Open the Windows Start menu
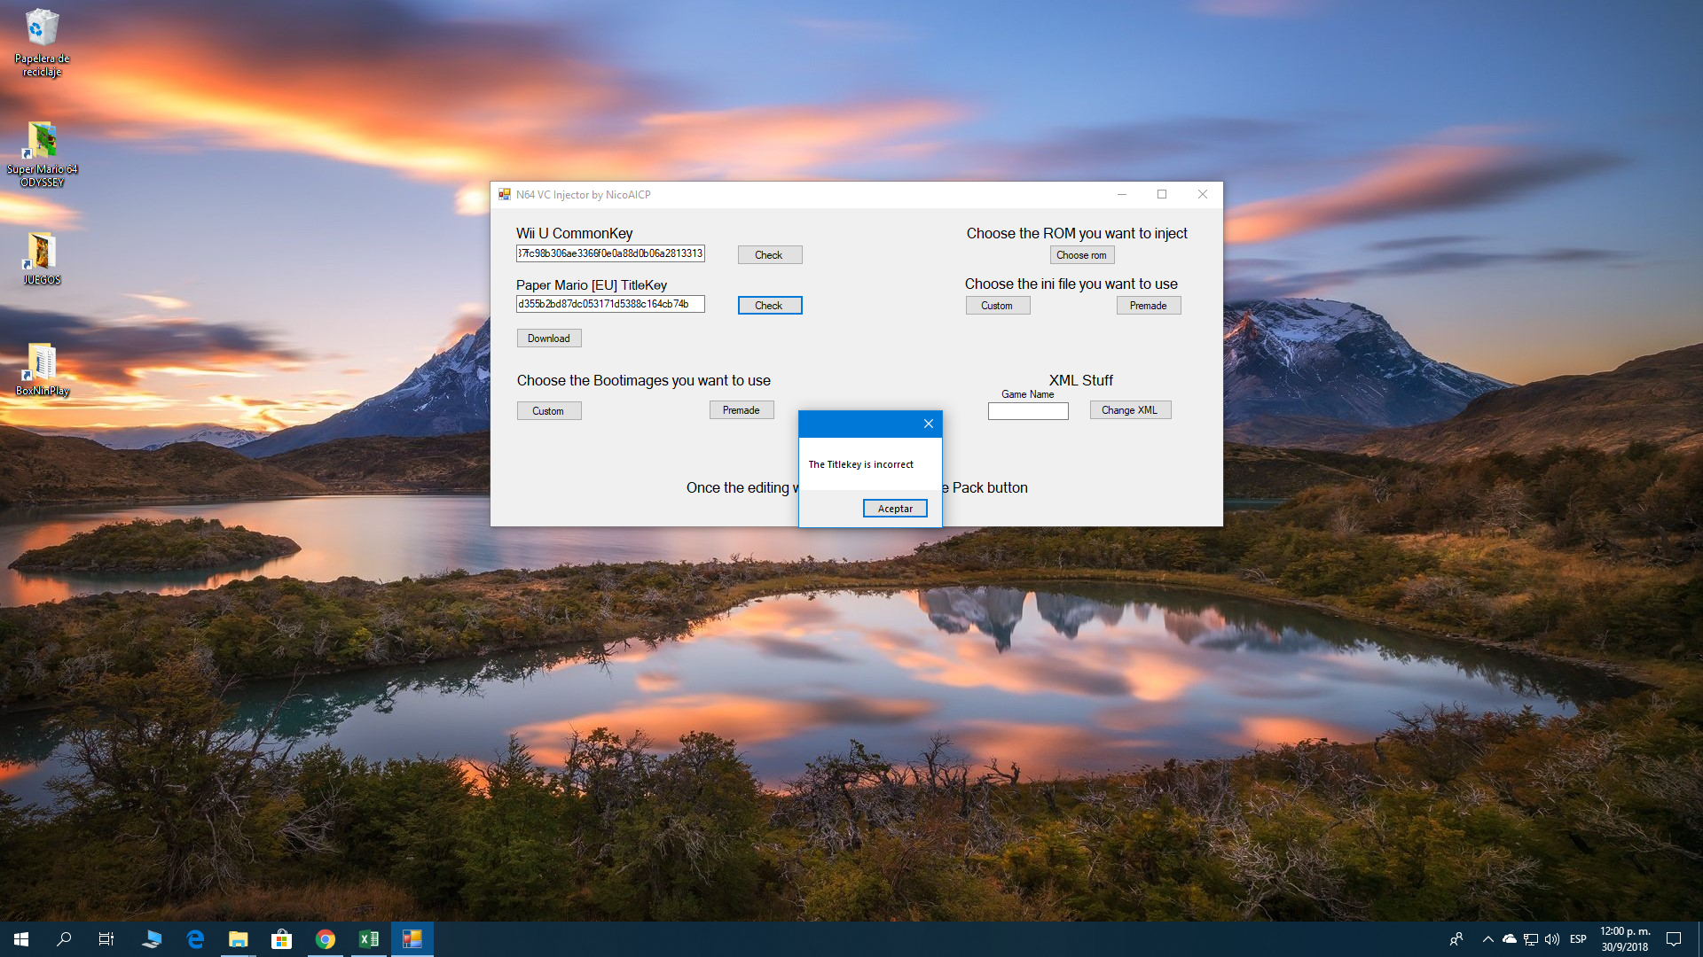1703x957 pixels. (21, 939)
